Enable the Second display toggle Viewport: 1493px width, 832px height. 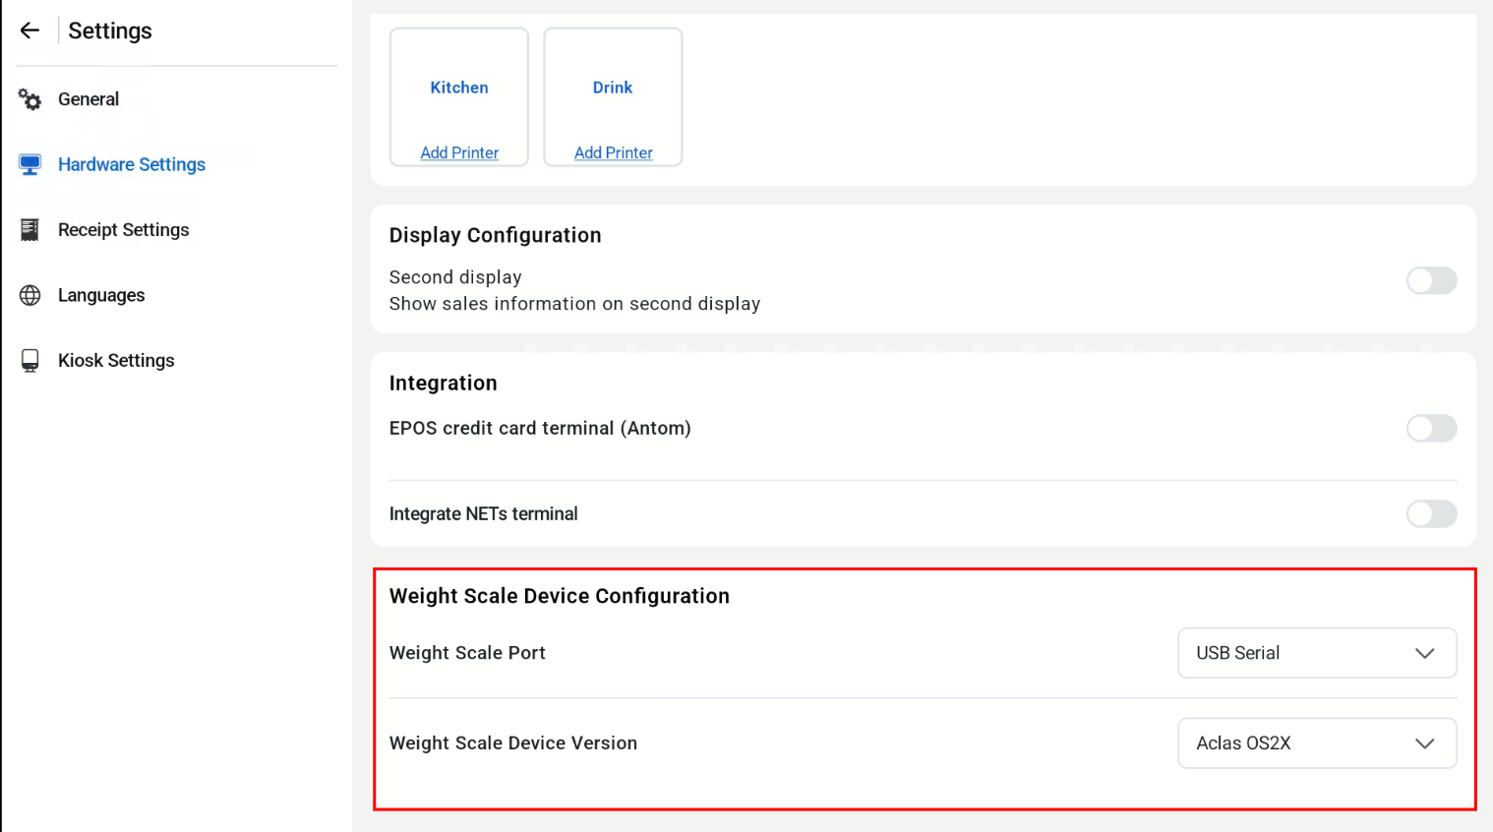(1431, 280)
